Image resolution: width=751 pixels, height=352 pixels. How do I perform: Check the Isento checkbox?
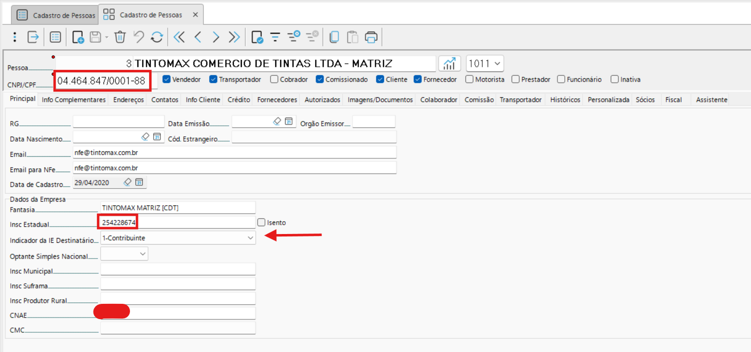click(x=261, y=223)
